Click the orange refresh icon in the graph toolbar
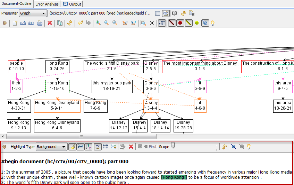 click(x=70, y=23)
